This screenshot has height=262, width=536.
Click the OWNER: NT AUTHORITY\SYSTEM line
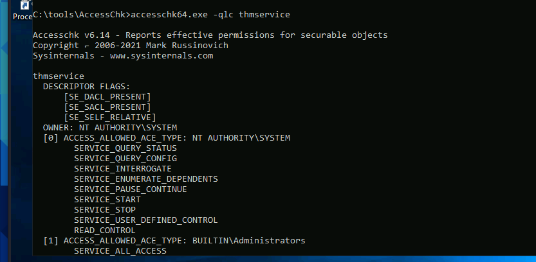tap(110, 128)
